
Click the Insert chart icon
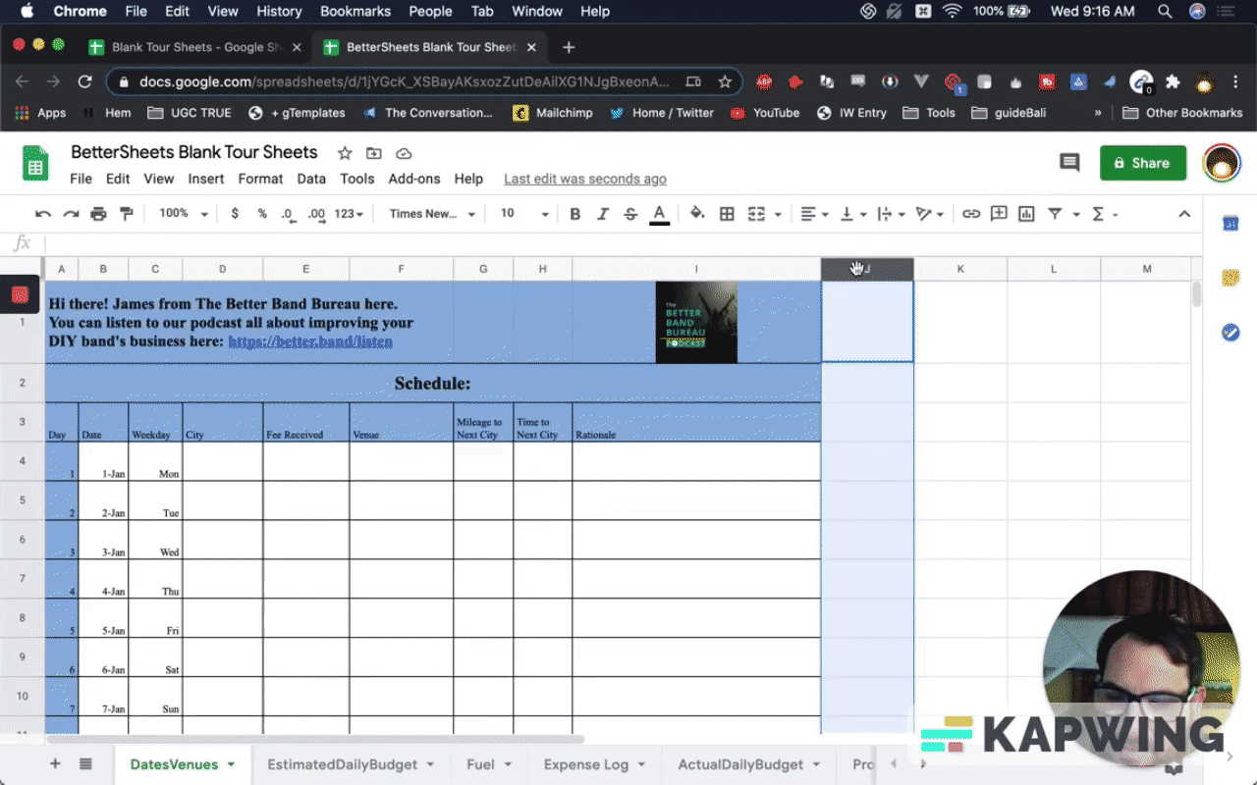(1026, 214)
